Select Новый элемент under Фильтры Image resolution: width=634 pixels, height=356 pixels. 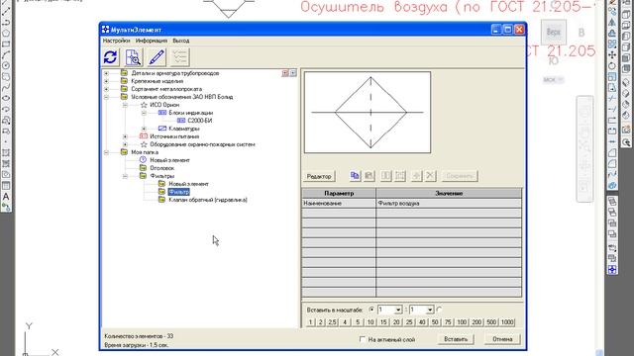(188, 184)
